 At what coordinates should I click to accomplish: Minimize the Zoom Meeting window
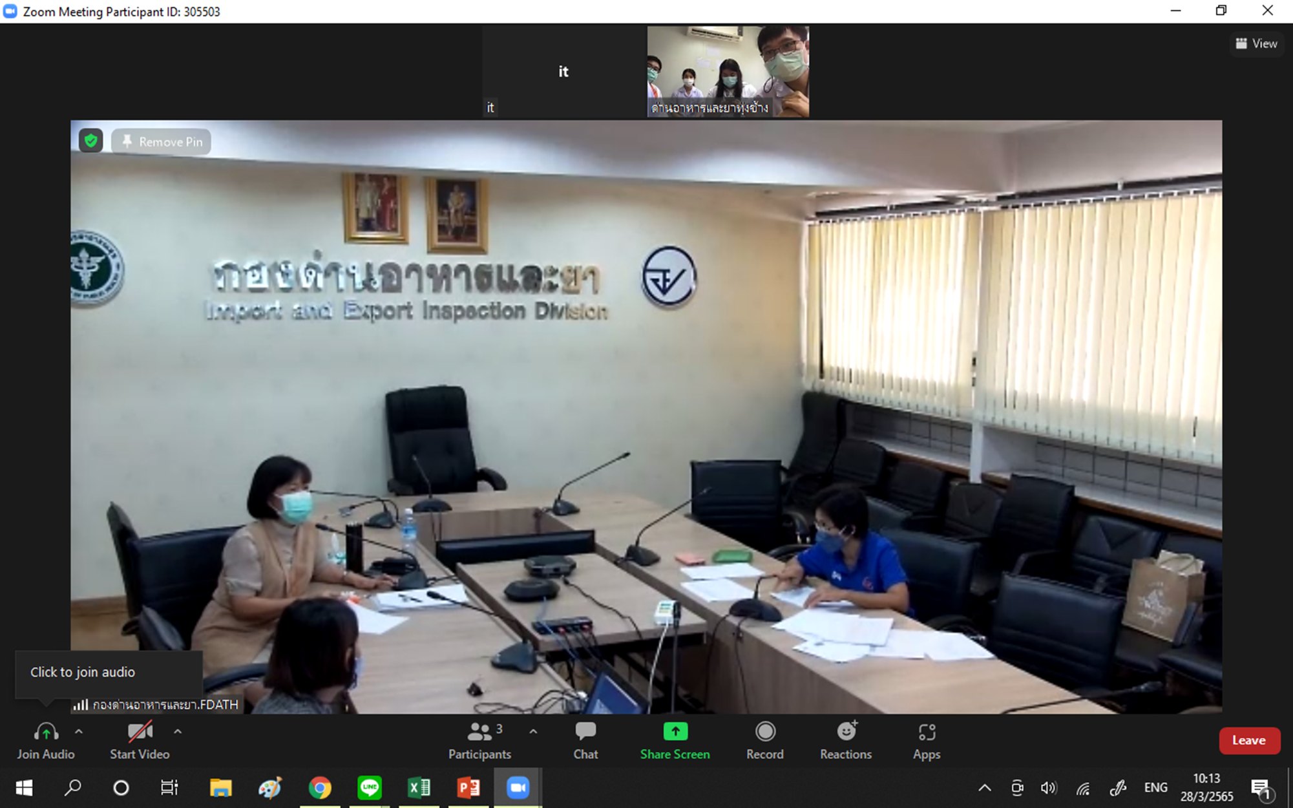point(1175,11)
